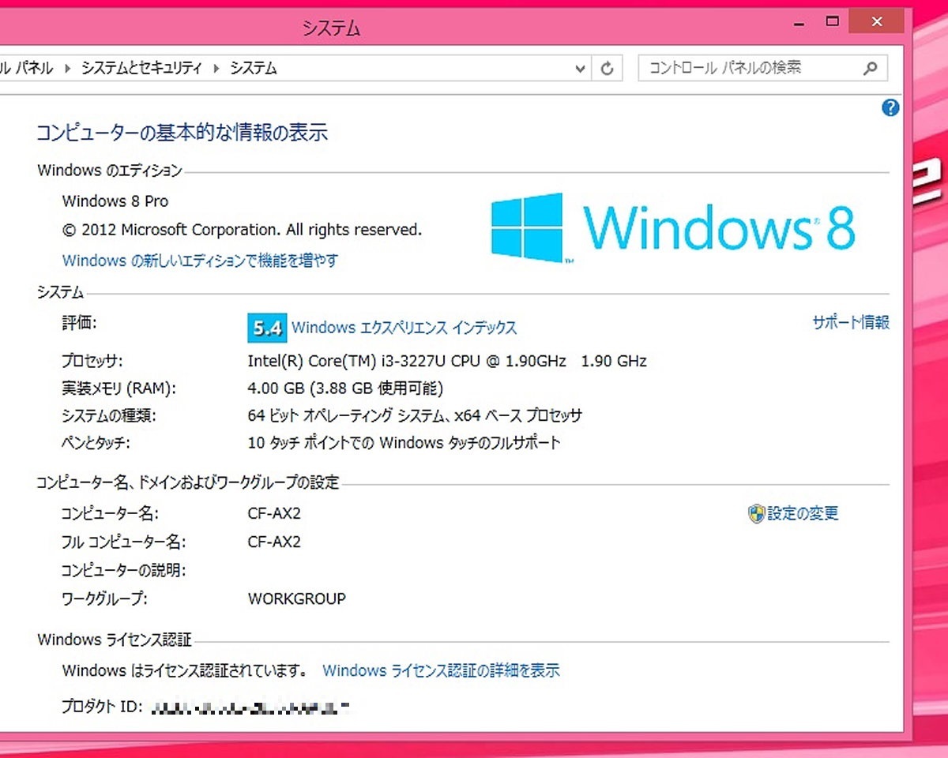Viewport: 948px width, 758px height.
Task: Click the プロダクト ID label
Action: coord(101,707)
